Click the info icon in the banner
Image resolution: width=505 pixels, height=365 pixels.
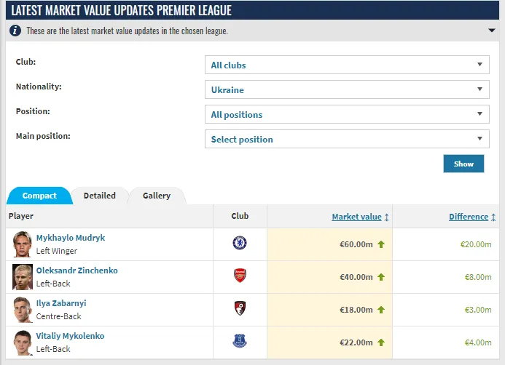pyautogui.click(x=15, y=31)
